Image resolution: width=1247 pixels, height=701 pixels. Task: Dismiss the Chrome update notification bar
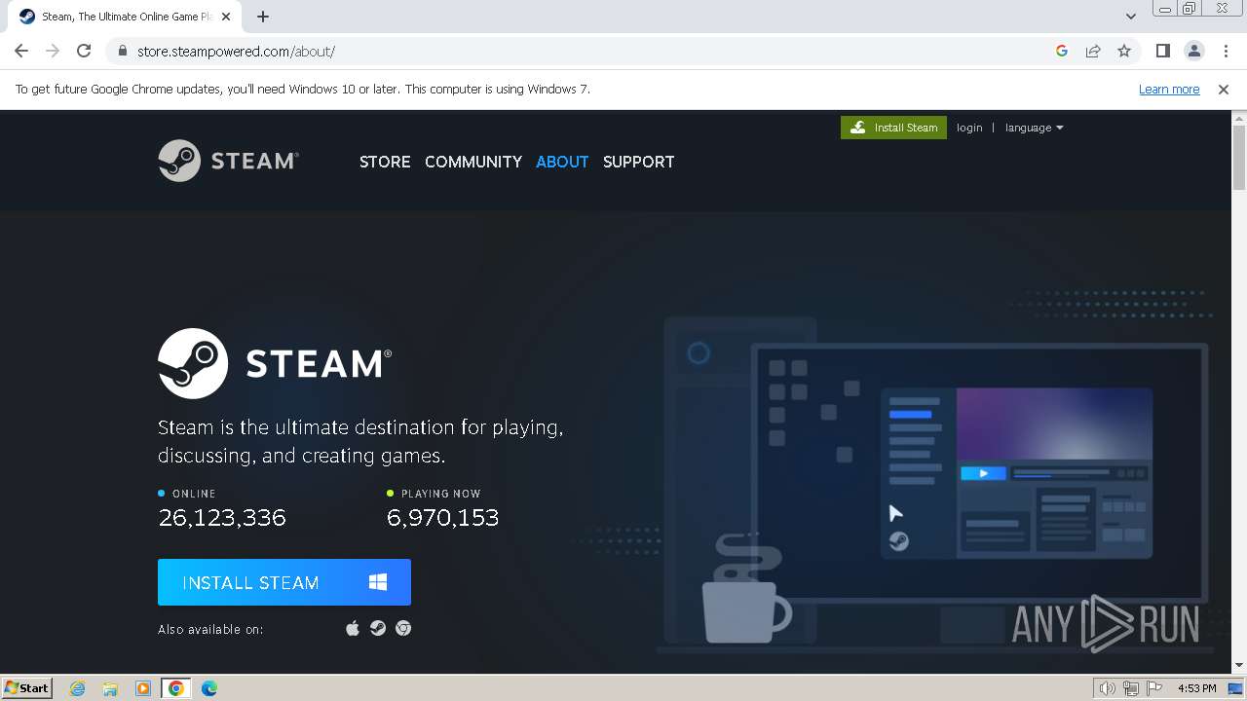point(1224,89)
